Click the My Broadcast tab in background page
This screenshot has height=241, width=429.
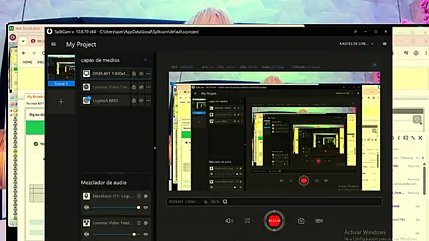tap(36, 96)
